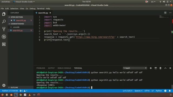Open the View menu
173x97 pixels.
(x=22, y=9)
